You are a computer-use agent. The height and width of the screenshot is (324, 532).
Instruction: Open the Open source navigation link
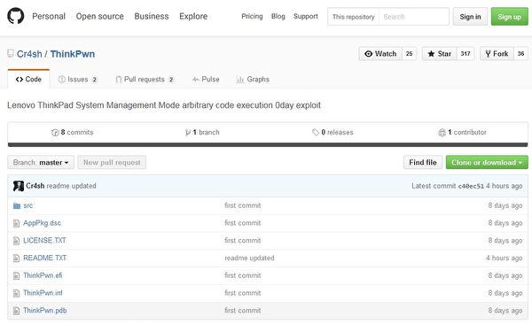click(x=99, y=16)
